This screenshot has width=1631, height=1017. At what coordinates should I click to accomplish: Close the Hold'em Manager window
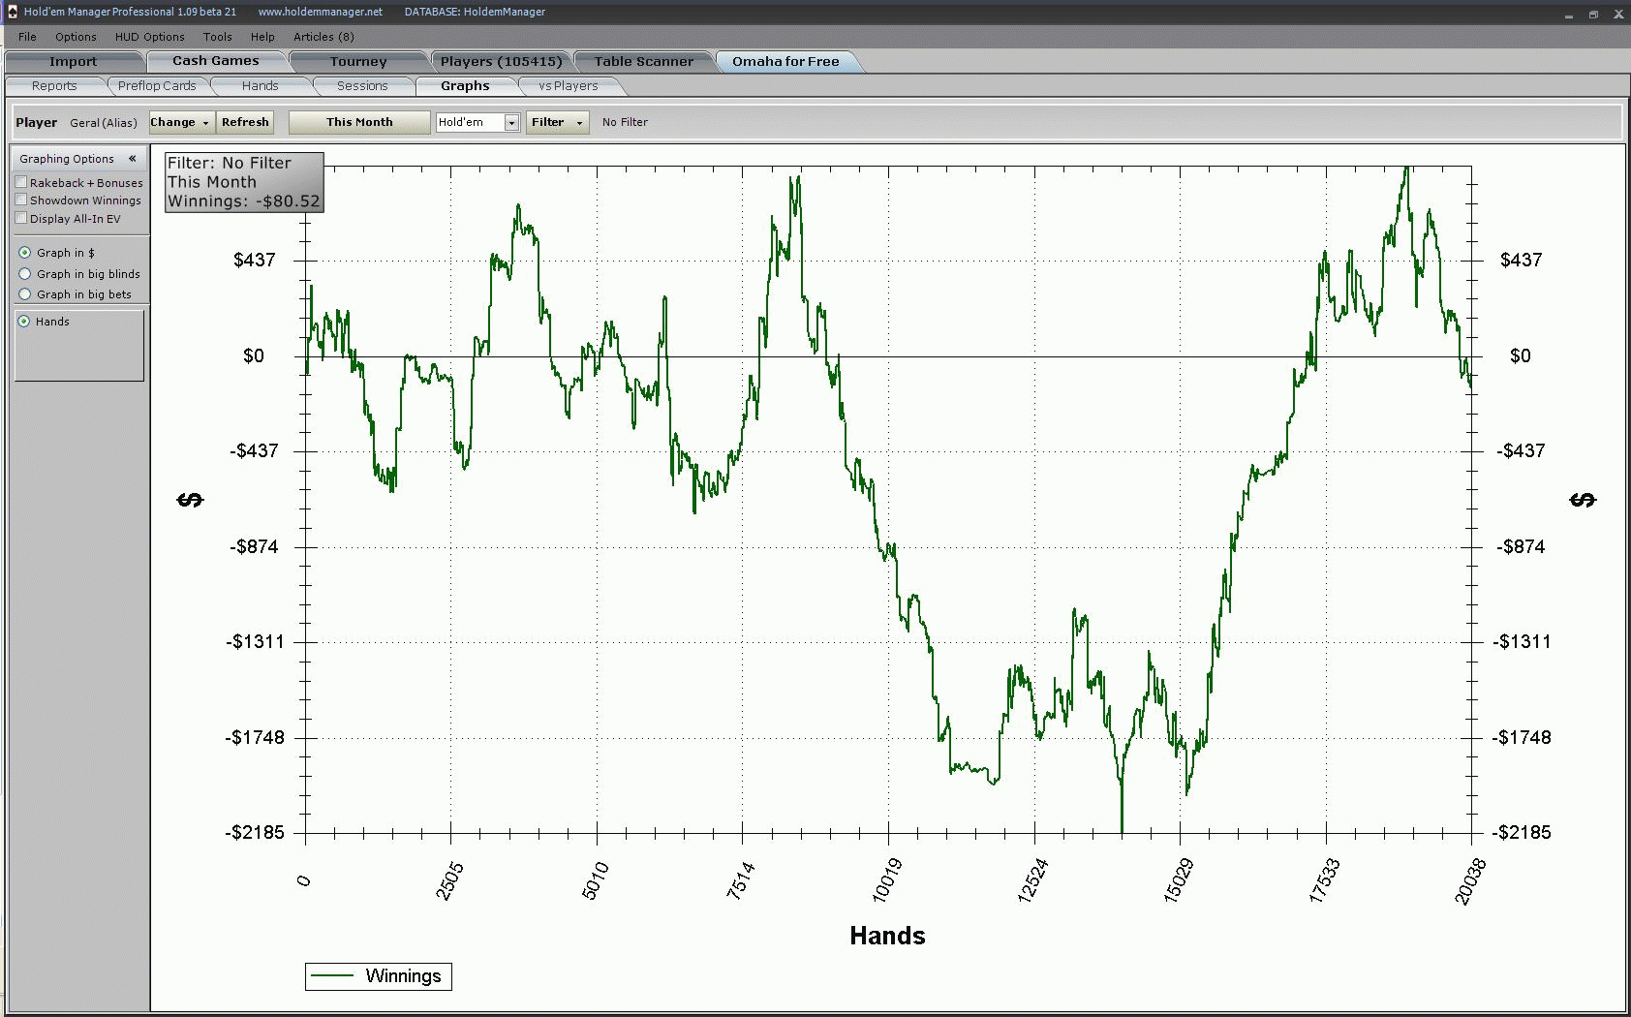click(1617, 15)
